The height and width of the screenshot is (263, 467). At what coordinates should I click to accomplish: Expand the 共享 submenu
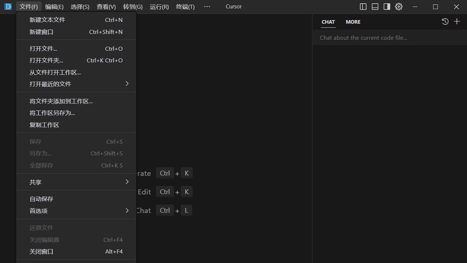[76, 182]
